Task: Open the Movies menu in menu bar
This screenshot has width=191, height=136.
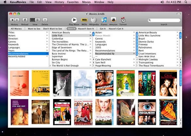Action: tap(86, 2)
